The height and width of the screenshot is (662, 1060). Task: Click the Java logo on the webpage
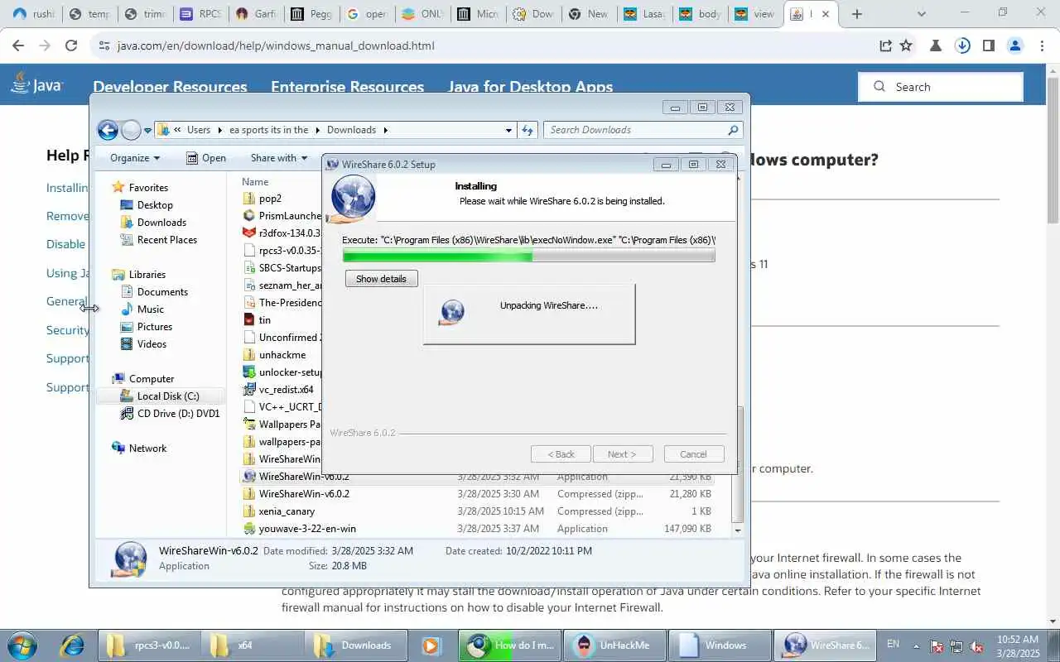point(37,84)
